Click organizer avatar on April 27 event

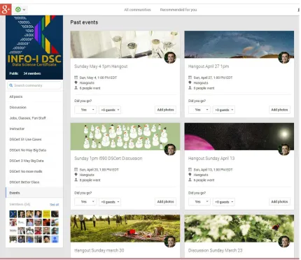pos(284,58)
